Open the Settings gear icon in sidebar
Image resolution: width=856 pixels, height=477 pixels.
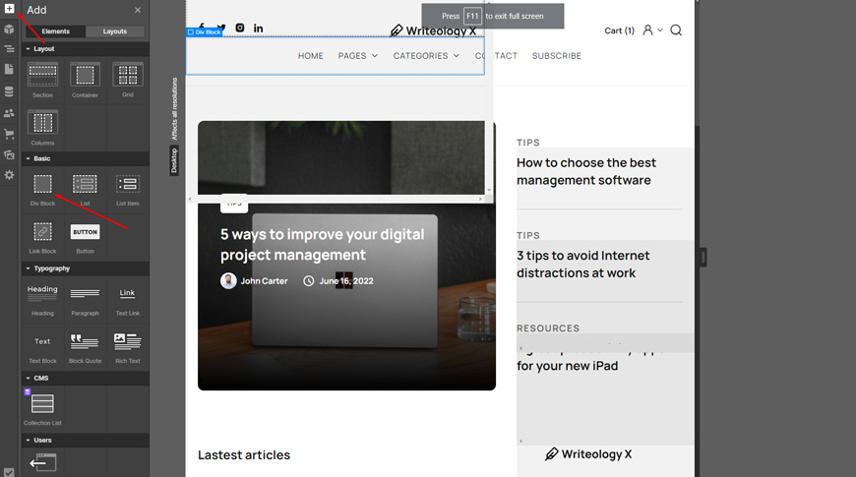point(9,175)
